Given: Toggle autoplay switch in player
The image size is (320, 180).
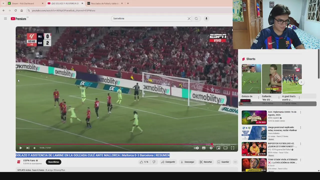Looking at the screenshot, I should point(196,148).
